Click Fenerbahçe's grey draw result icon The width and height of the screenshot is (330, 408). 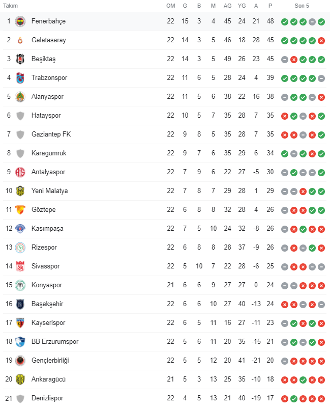tap(312, 22)
